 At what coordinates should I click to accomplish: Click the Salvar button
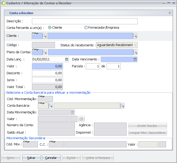point(31,158)
